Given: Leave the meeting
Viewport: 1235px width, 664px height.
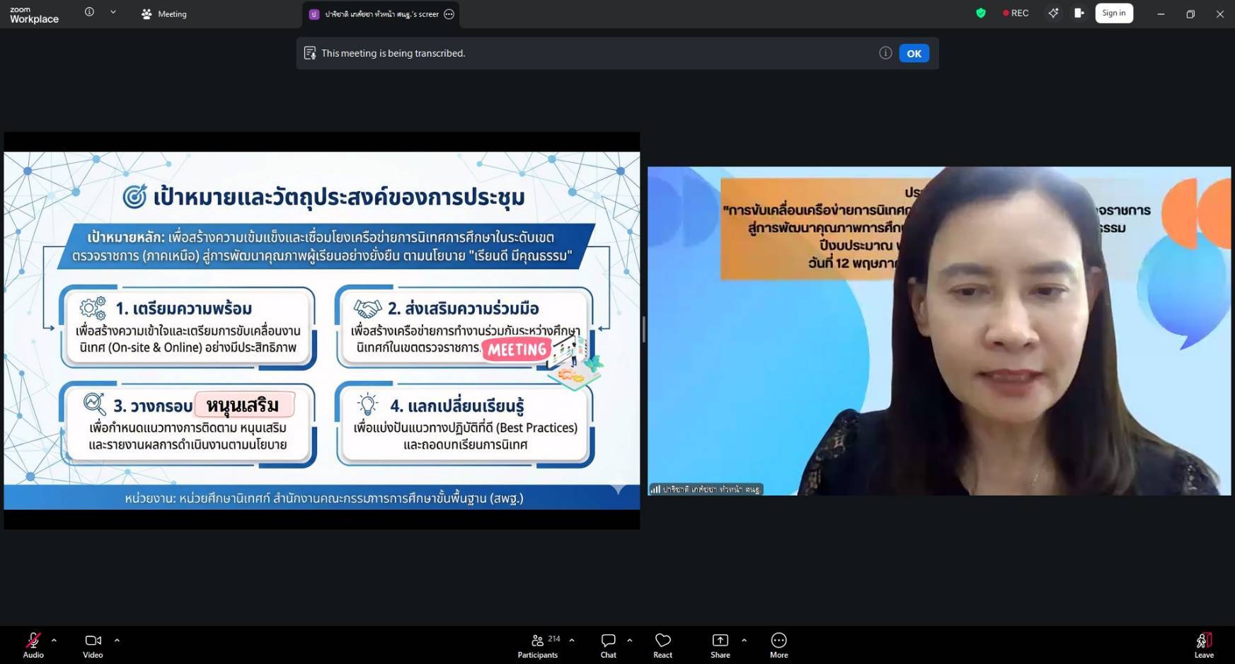Looking at the screenshot, I should [x=1204, y=645].
